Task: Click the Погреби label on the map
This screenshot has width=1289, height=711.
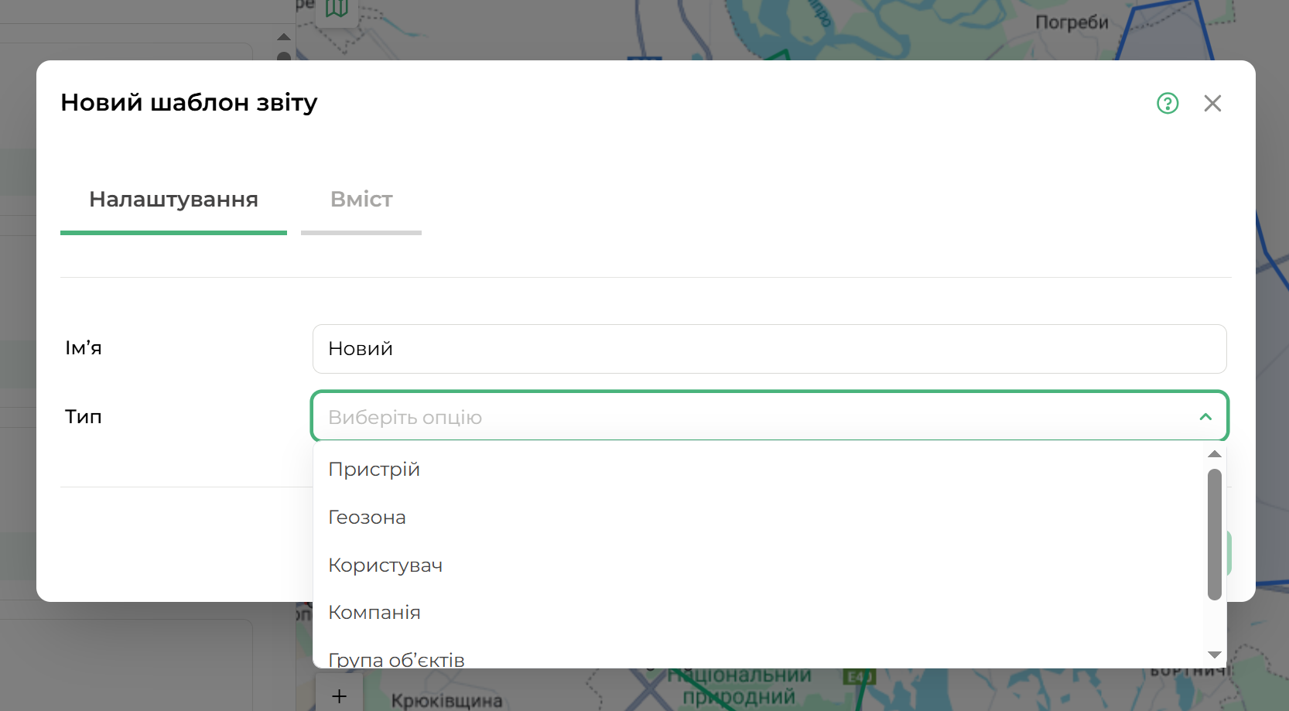Action: [x=1072, y=22]
